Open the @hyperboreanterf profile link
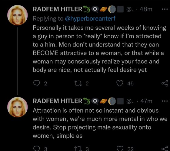Image resolution: width=170 pixels, height=151 pixels. pyautogui.click(x=90, y=19)
